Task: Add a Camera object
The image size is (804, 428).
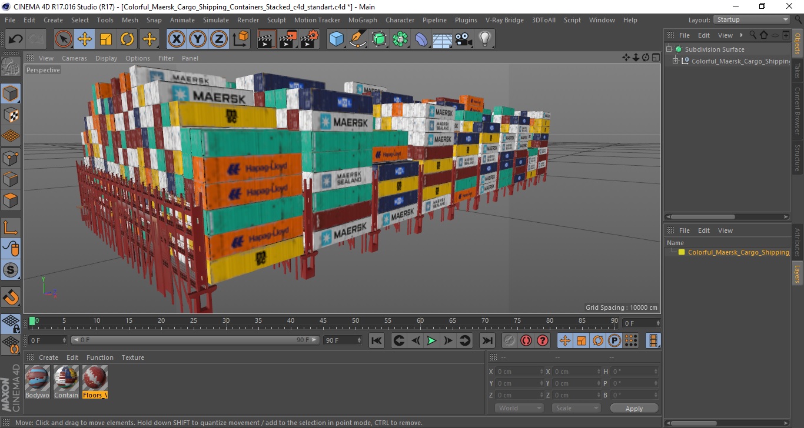Action: [x=464, y=39]
